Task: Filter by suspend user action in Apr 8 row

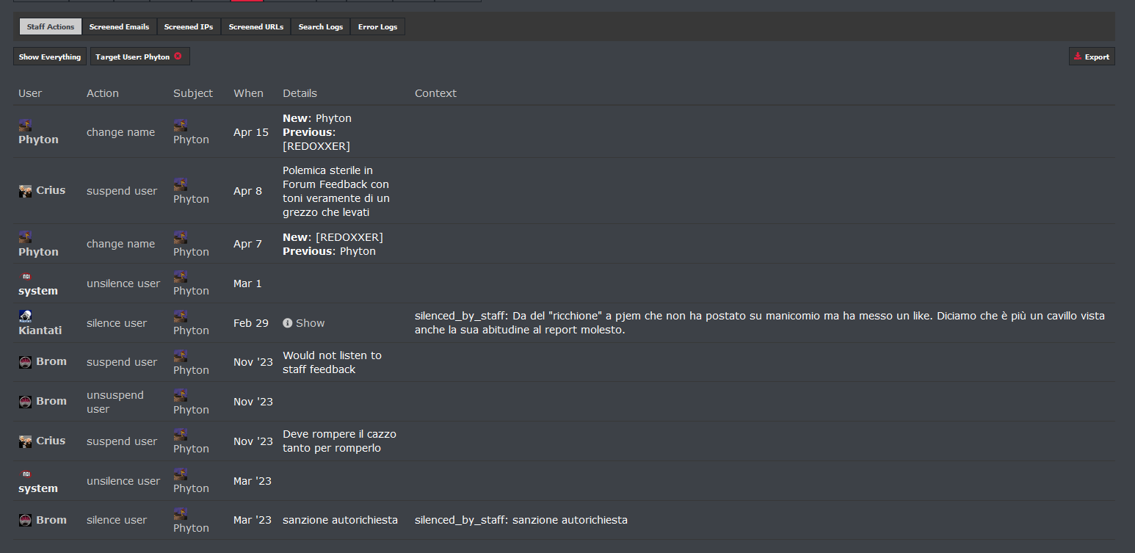Action: [x=122, y=191]
